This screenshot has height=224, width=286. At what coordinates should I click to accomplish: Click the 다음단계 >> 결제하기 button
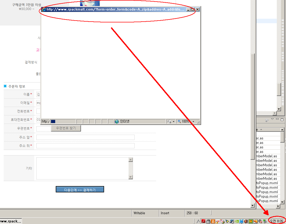[80, 189]
